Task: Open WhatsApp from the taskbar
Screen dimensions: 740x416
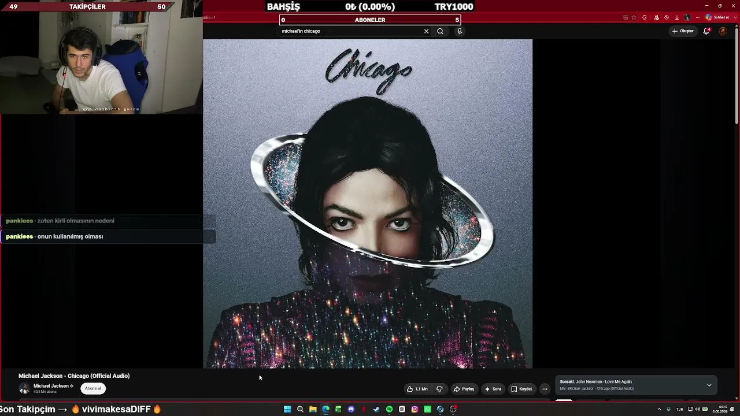Action: 427,409
